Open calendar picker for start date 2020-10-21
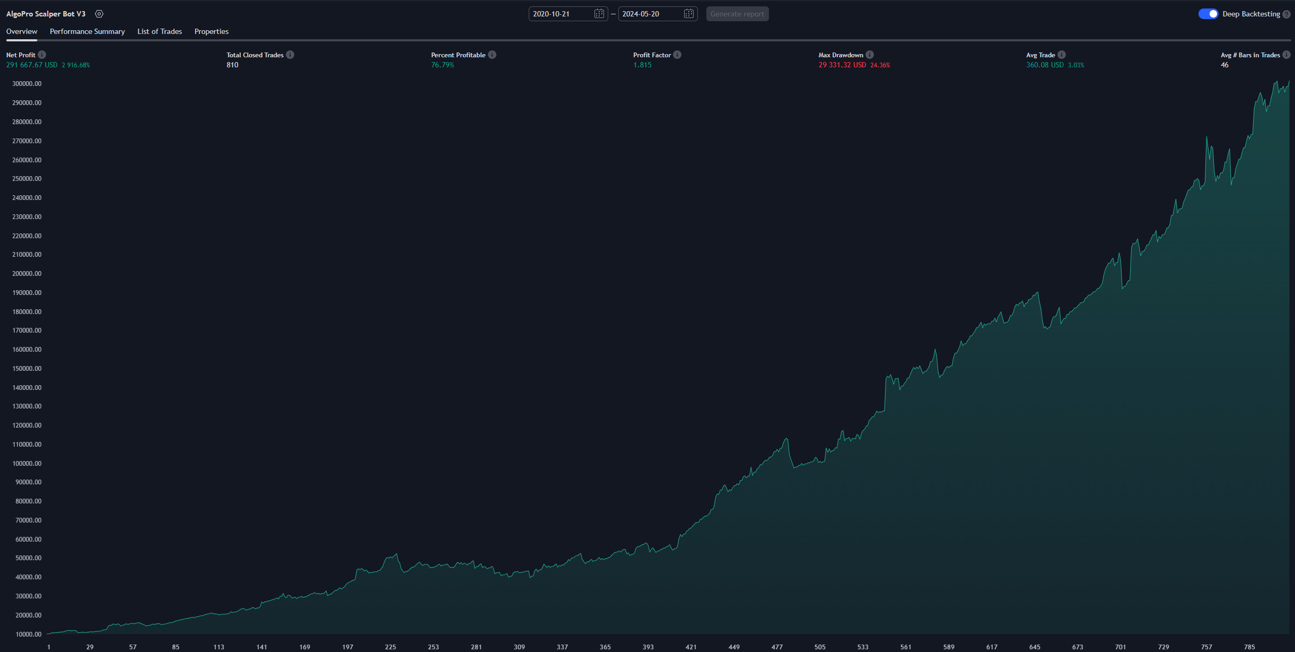 (x=599, y=14)
